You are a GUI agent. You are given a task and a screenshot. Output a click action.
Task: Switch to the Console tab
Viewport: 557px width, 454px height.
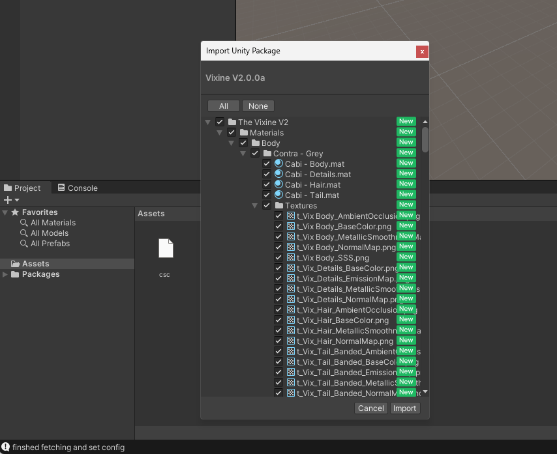(x=77, y=188)
